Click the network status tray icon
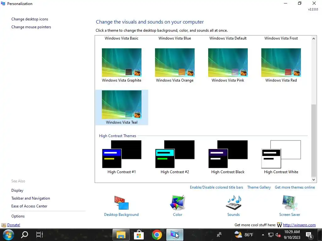 [x=271, y=235]
